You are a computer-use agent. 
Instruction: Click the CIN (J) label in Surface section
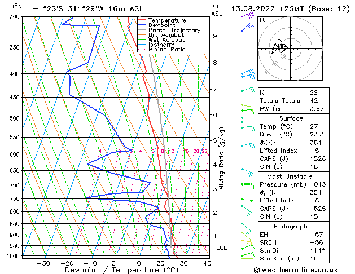[270, 167]
